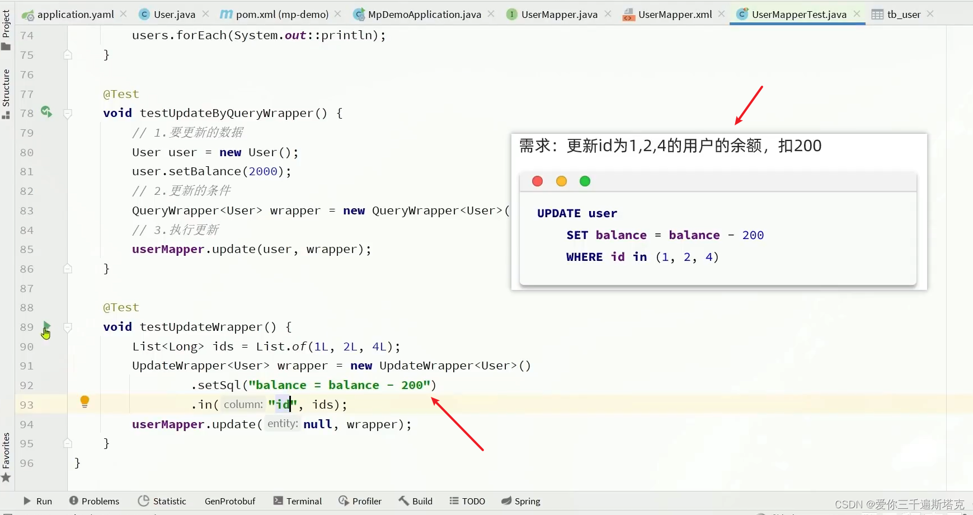Collapse the testUpdateWrapper method at line 89

(68, 327)
